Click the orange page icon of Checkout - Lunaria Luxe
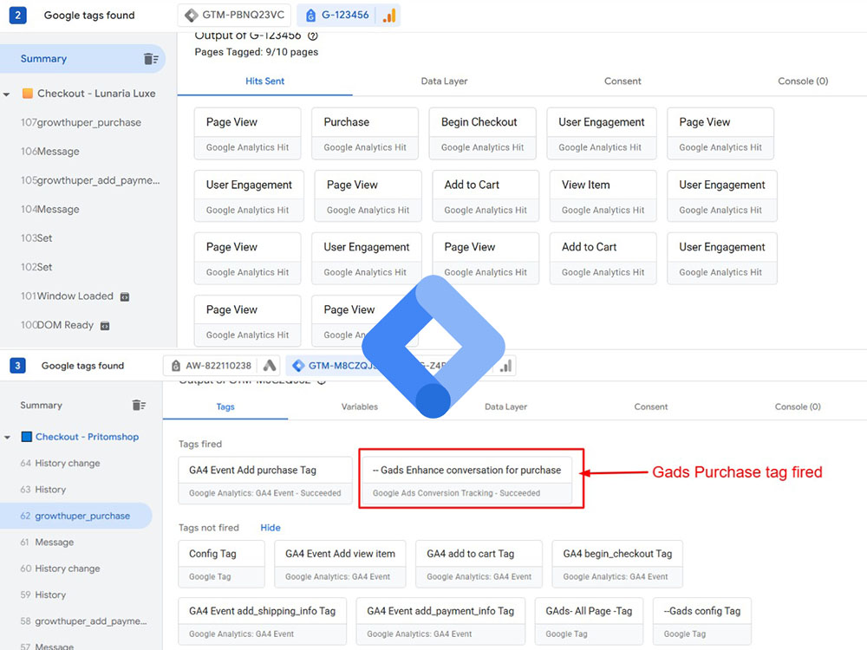The height and width of the screenshot is (650, 867). click(27, 93)
